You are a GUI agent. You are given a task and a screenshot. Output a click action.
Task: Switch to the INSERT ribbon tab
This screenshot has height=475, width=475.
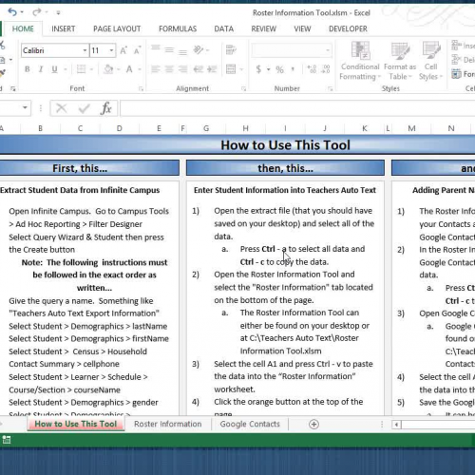(x=64, y=28)
